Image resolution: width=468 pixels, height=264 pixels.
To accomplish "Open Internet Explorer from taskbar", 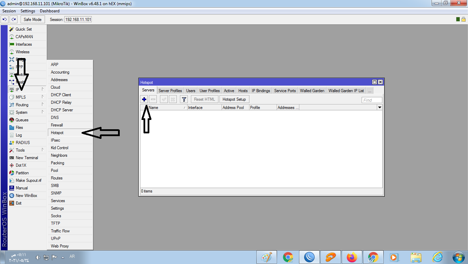I will pyautogui.click(x=437, y=257).
